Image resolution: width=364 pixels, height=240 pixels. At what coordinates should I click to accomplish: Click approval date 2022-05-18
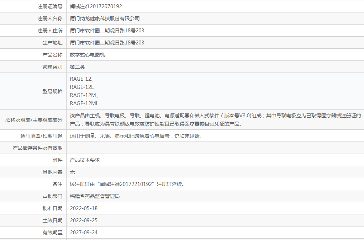click(x=84, y=208)
